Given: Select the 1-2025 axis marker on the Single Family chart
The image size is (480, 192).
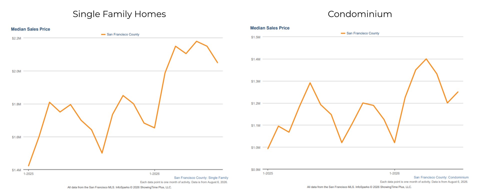Looking at the screenshot, I should tap(28, 174).
